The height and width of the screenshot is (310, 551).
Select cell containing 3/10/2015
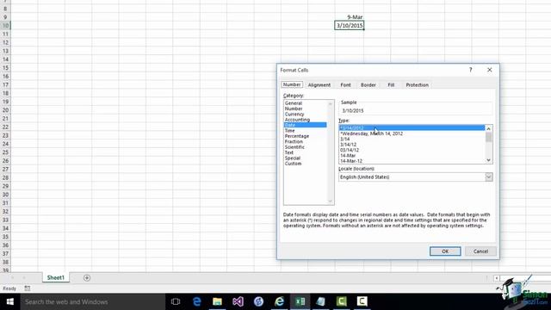(349, 25)
